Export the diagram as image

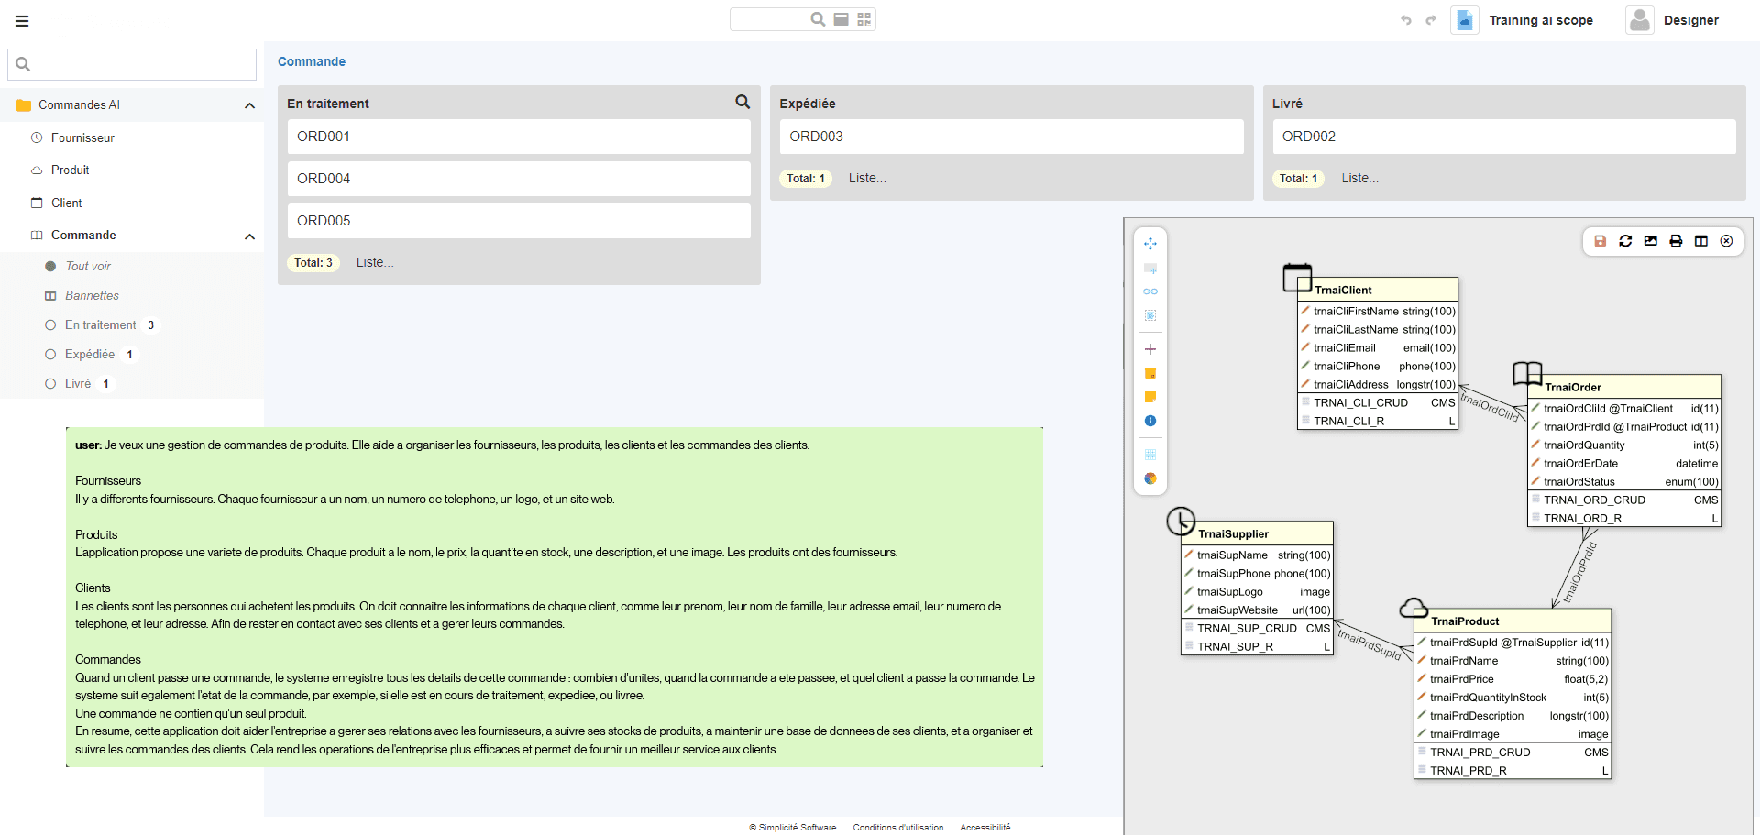[x=1651, y=241]
